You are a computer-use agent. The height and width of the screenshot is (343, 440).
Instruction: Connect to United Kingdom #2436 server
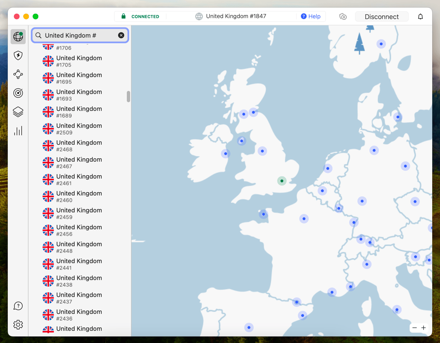(x=80, y=315)
